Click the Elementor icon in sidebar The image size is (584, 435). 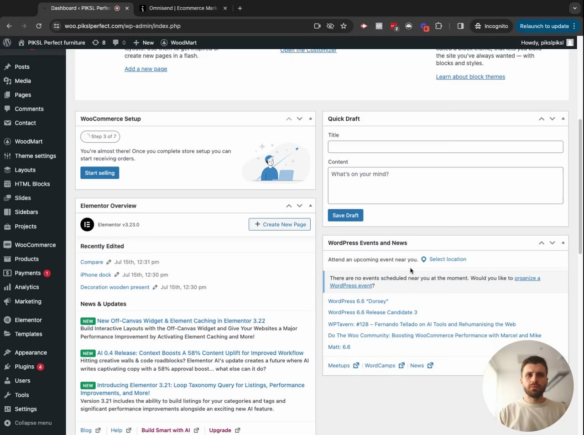tap(7, 320)
